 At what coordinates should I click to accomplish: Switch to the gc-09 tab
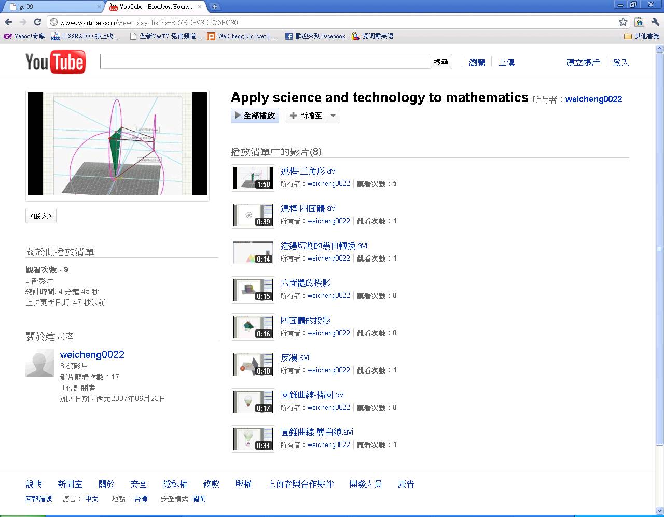pos(52,7)
